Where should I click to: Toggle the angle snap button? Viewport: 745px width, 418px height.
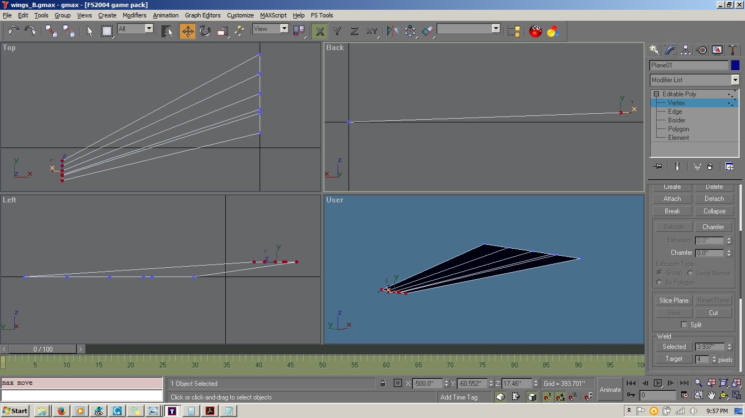point(560,397)
